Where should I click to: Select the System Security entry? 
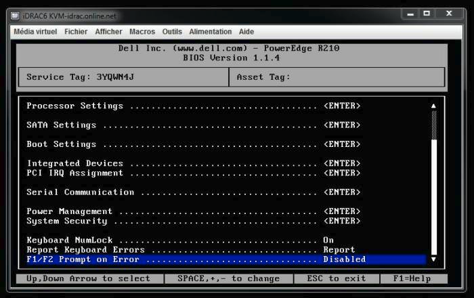[x=67, y=221]
